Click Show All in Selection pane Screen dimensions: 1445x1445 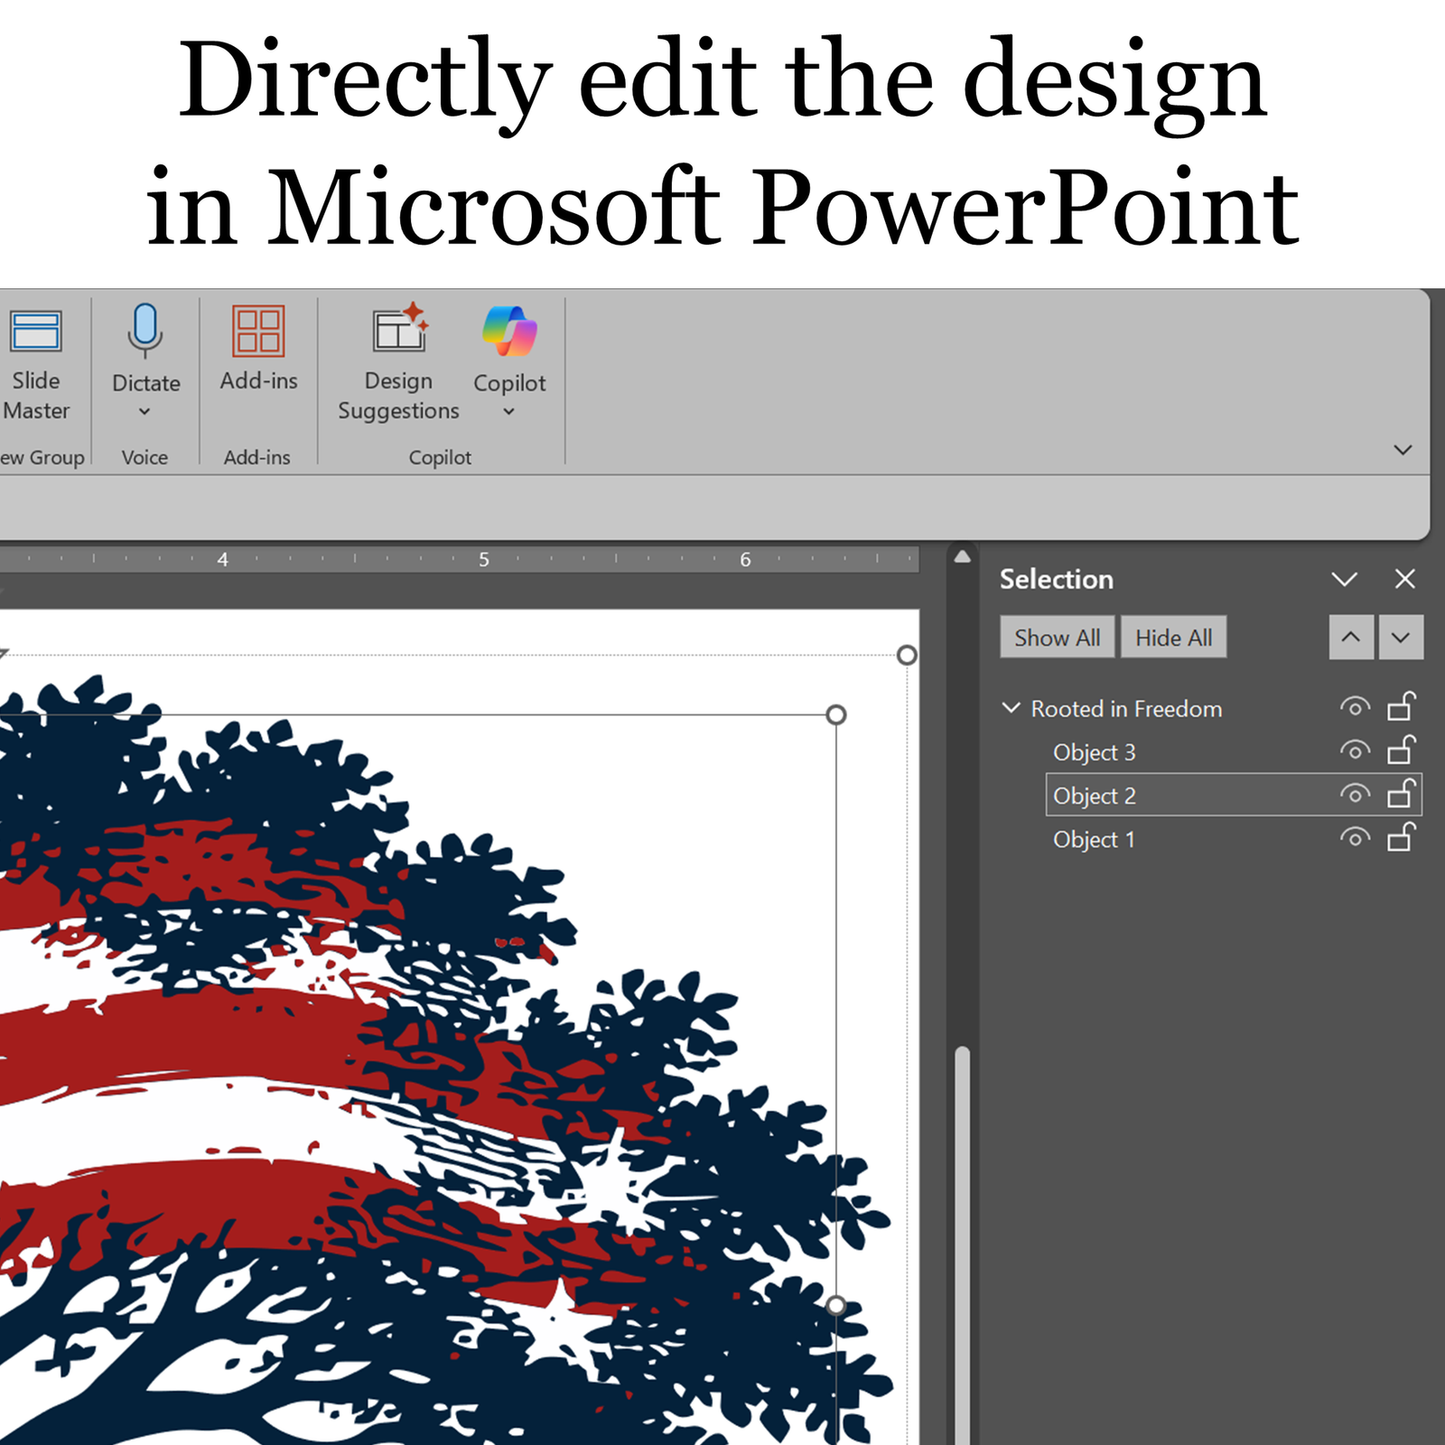1057,638
